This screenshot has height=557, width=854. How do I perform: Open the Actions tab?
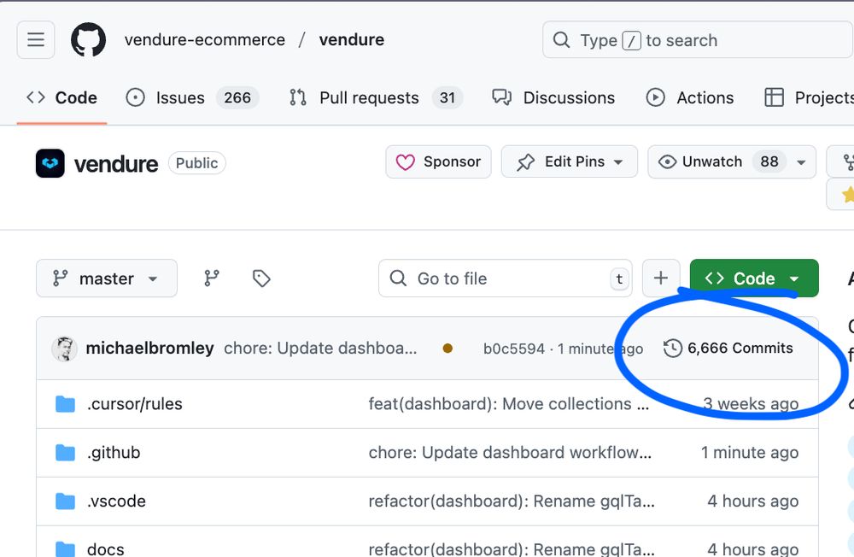[689, 98]
